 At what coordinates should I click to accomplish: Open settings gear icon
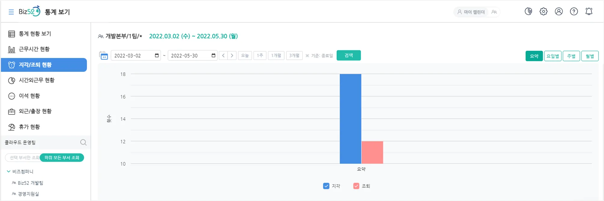coord(543,11)
